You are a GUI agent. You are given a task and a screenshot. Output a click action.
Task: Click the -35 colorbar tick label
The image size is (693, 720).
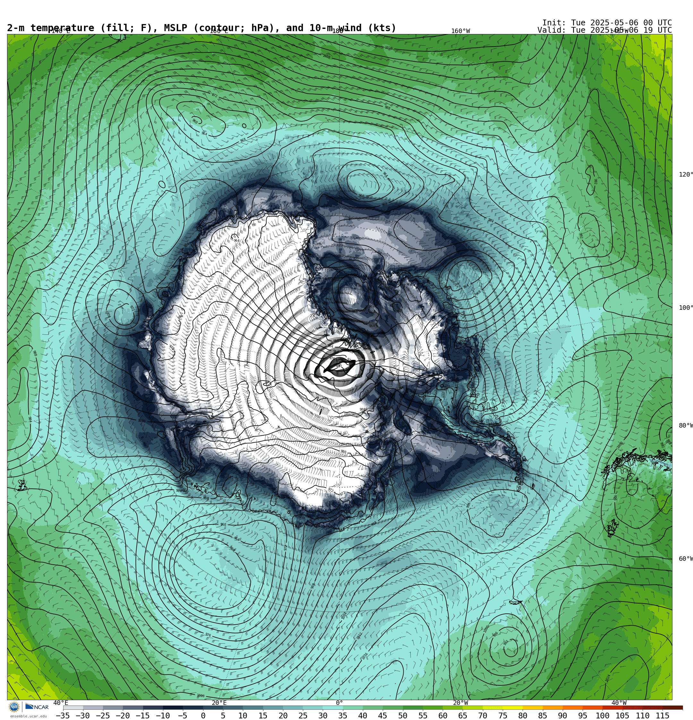click(x=63, y=716)
